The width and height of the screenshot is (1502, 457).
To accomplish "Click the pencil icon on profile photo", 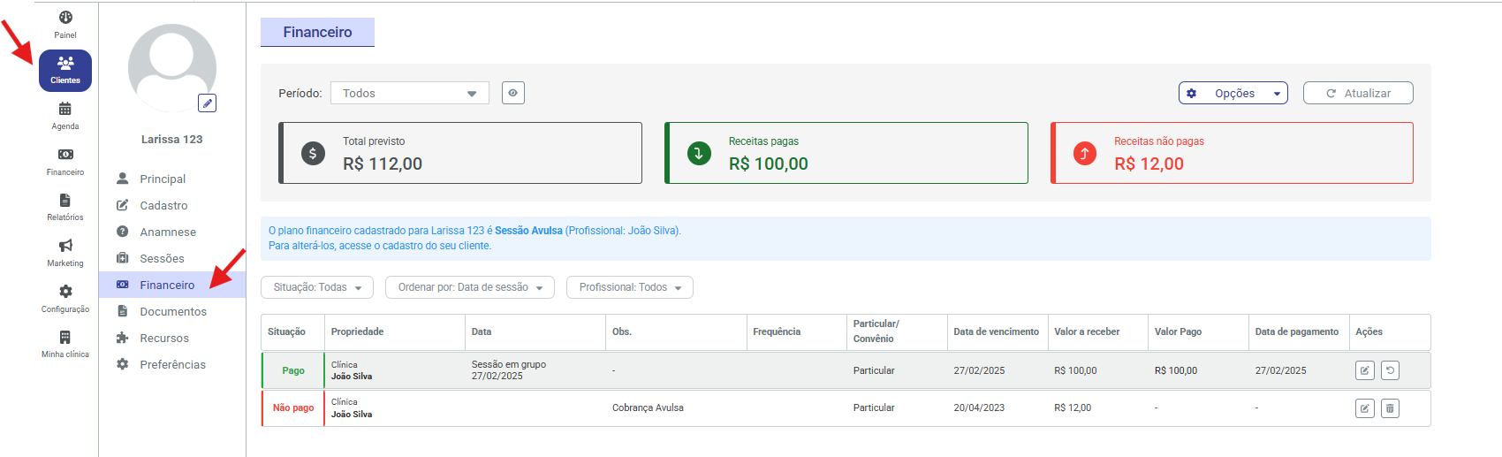I will click(x=207, y=103).
